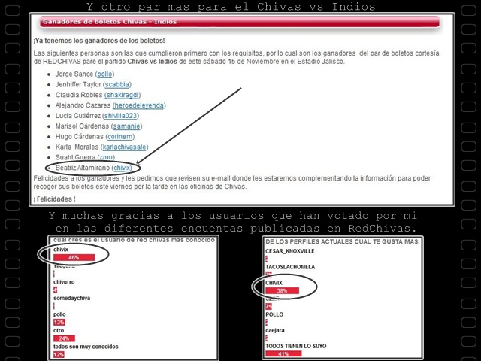The image size is (481, 361).
Task: Click the name 'Karla Morales'
Action: click(x=77, y=147)
